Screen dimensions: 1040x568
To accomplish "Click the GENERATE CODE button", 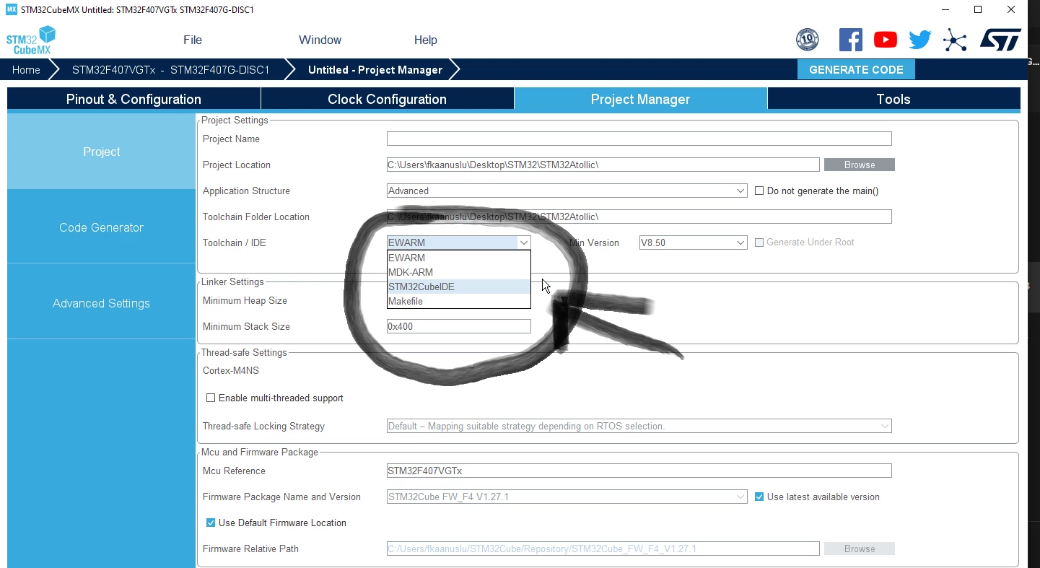I will 856,70.
